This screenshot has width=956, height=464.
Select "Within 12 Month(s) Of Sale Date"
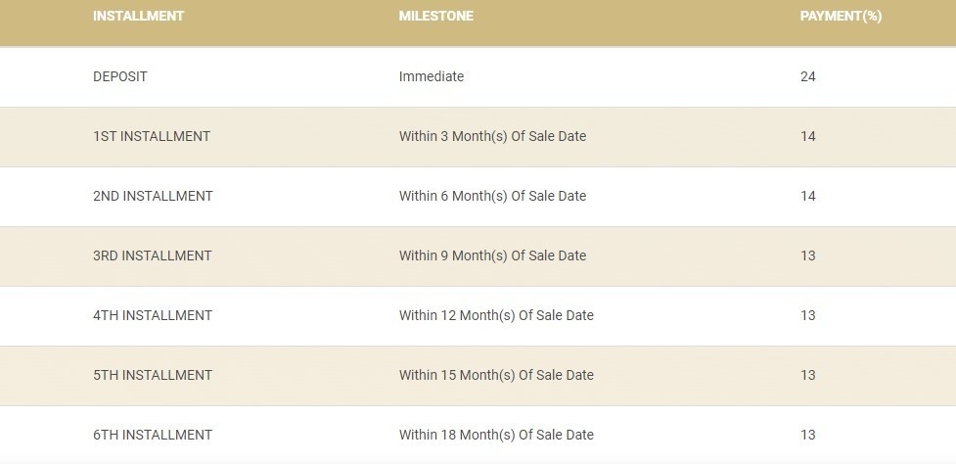tap(496, 315)
